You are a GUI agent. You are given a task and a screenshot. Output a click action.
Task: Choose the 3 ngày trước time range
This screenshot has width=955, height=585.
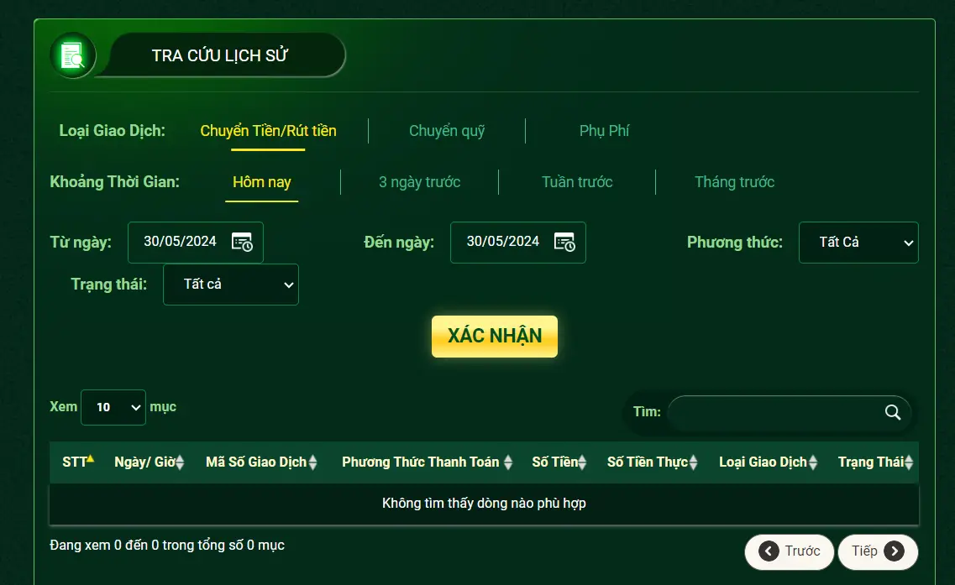pyautogui.click(x=419, y=182)
